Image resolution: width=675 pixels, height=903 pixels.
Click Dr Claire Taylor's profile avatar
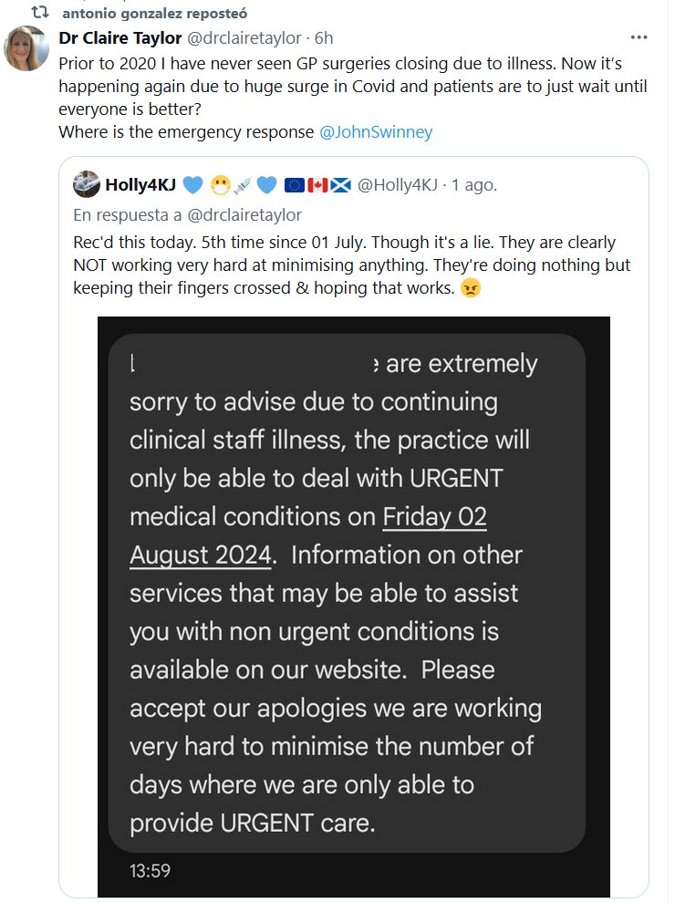tap(26, 49)
